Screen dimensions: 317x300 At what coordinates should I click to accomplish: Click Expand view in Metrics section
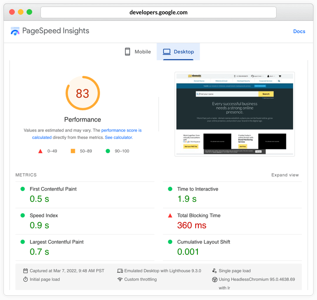tap(285, 175)
